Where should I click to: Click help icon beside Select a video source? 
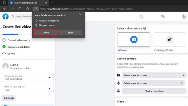145,28
